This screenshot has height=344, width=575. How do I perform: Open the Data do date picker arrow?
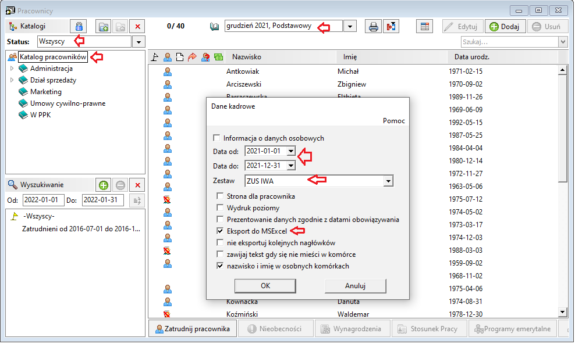(x=291, y=166)
